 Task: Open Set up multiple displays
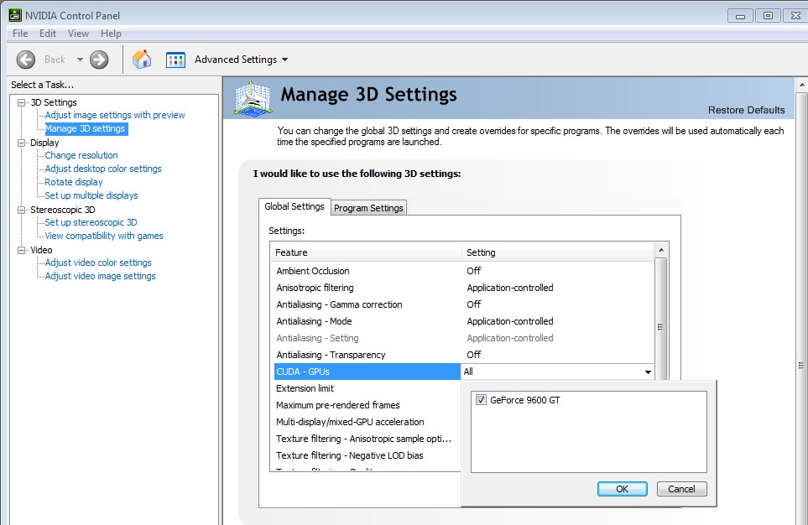pyautogui.click(x=91, y=195)
